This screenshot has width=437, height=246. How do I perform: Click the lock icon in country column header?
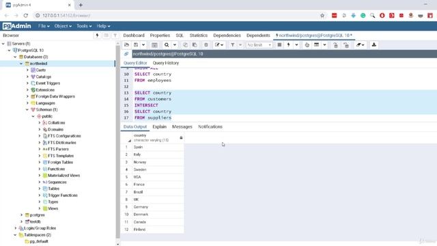[181, 137]
